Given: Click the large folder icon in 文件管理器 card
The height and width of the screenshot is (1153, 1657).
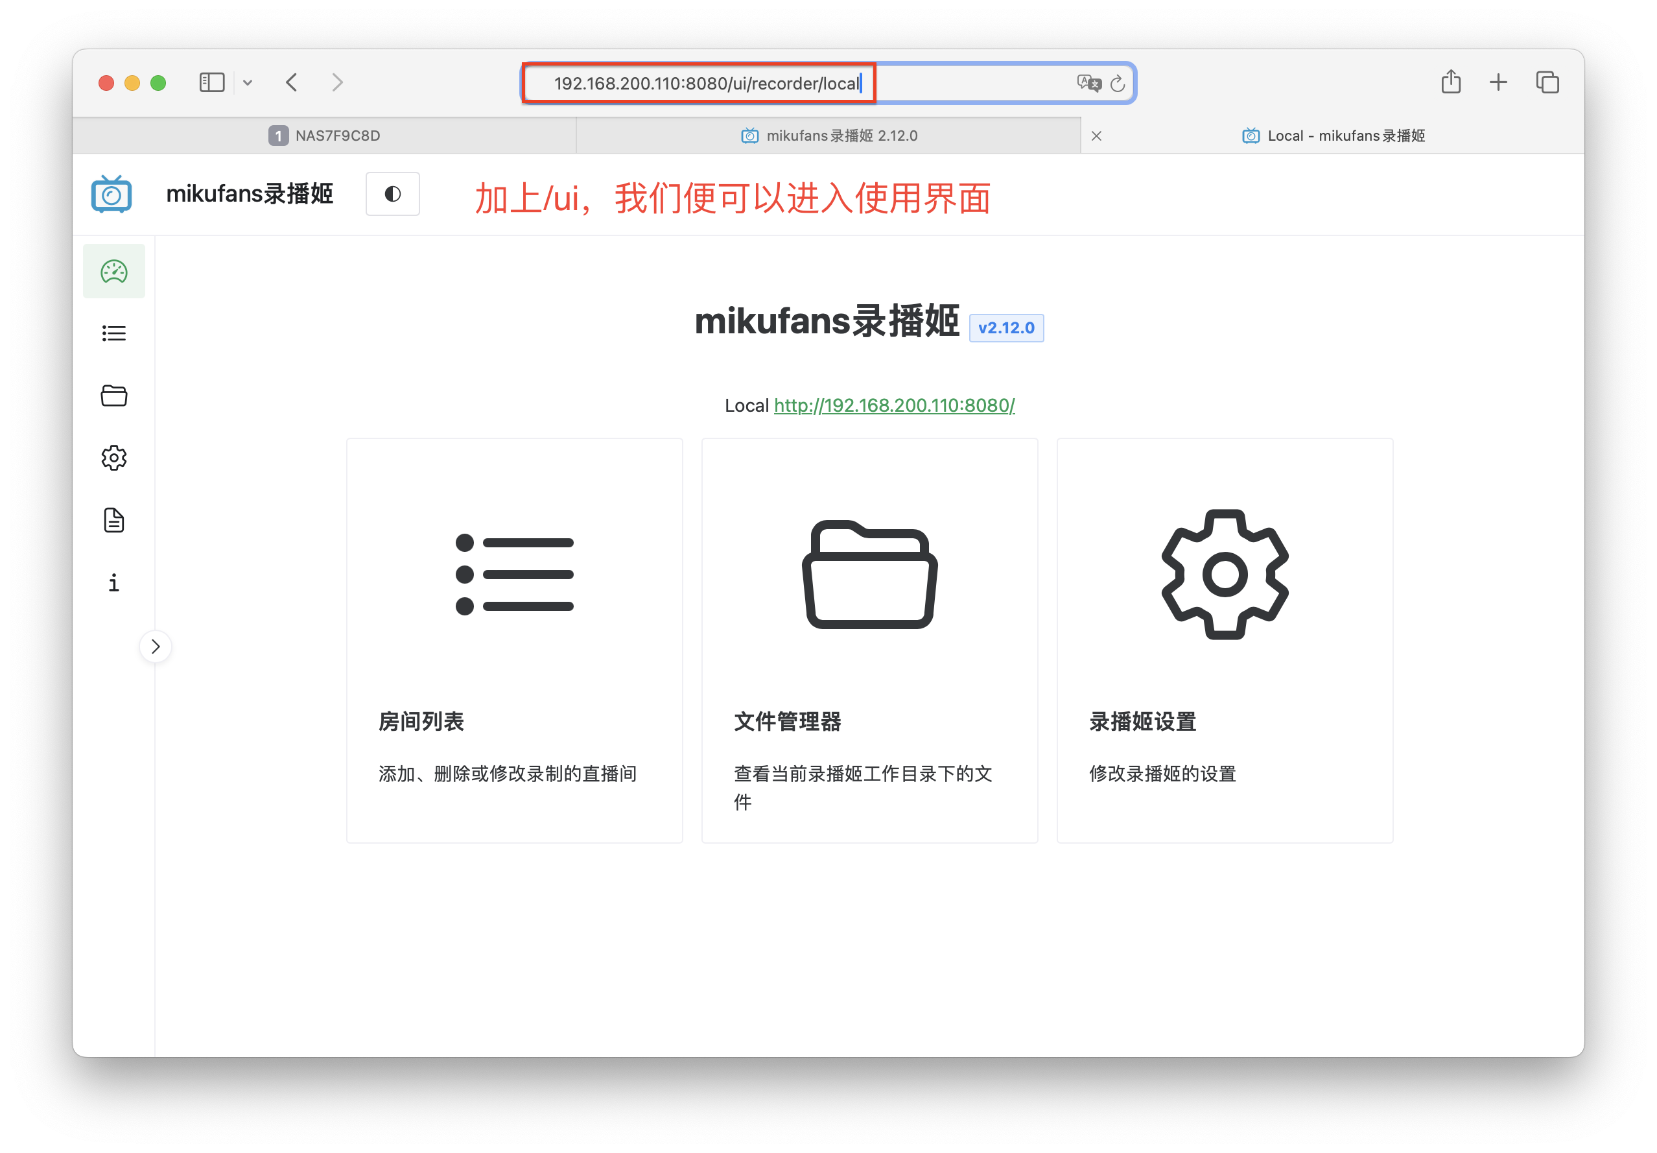Looking at the screenshot, I should [869, 575].
